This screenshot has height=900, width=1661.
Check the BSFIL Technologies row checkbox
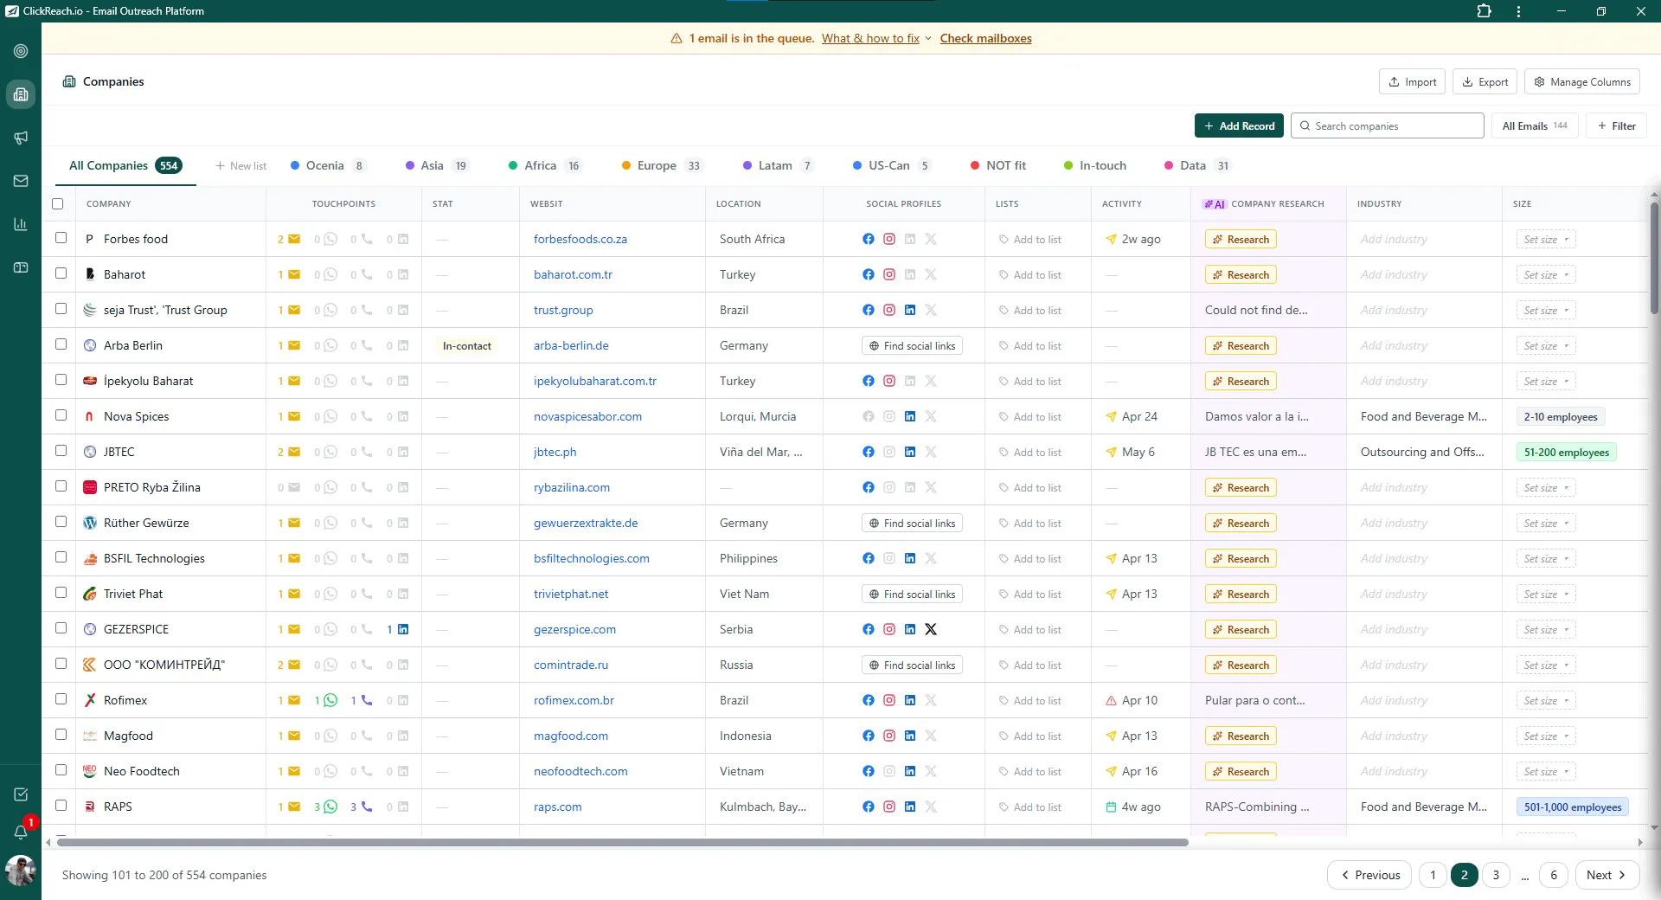point(61,556)
